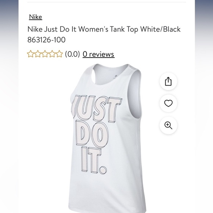Click the blurred right margin outside page
The image size is (213, 213).
pyautogui.click(x=204, y=106)
